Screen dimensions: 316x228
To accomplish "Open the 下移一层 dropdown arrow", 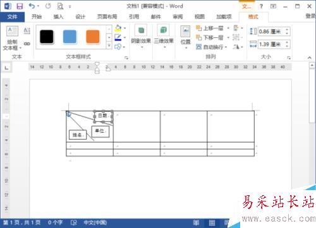I will click(228, 38).
